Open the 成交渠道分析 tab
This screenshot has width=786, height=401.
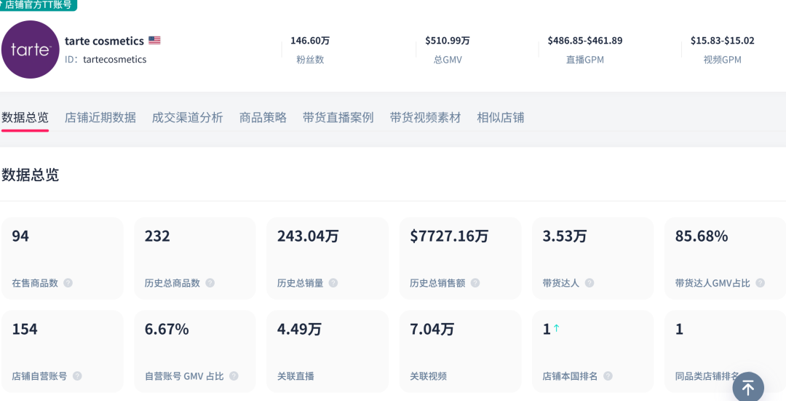point(187,117)
